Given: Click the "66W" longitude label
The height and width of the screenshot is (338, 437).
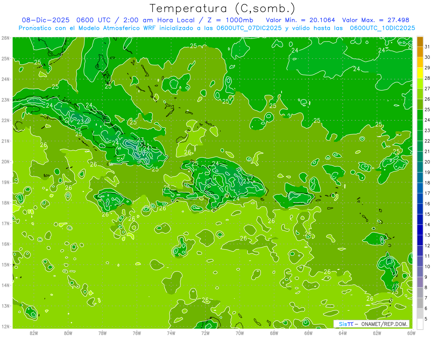Looking at the screenshot, I should 308,333.
